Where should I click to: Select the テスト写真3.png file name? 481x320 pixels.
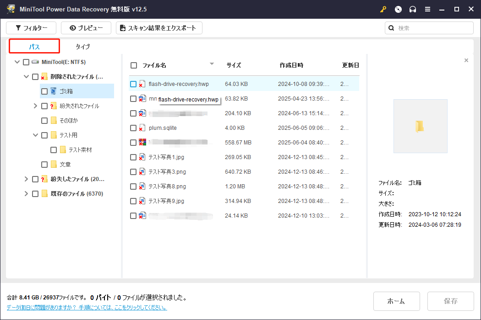point(167,172)
